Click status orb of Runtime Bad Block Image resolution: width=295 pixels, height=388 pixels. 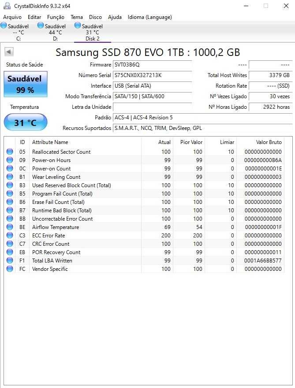click(x=10, y=211)
